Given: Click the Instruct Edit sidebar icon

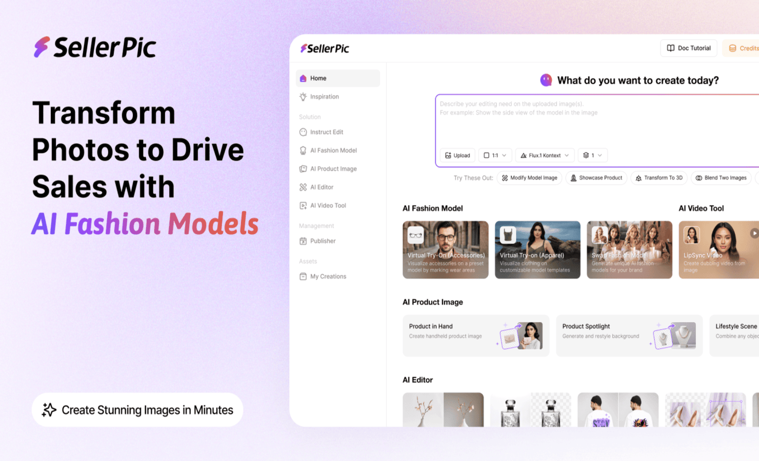Looking at the screenshot, I should 303,132.
